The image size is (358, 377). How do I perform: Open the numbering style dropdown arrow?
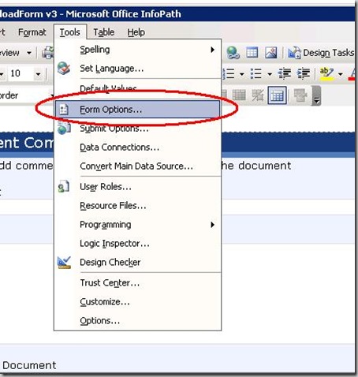[242, 74]
